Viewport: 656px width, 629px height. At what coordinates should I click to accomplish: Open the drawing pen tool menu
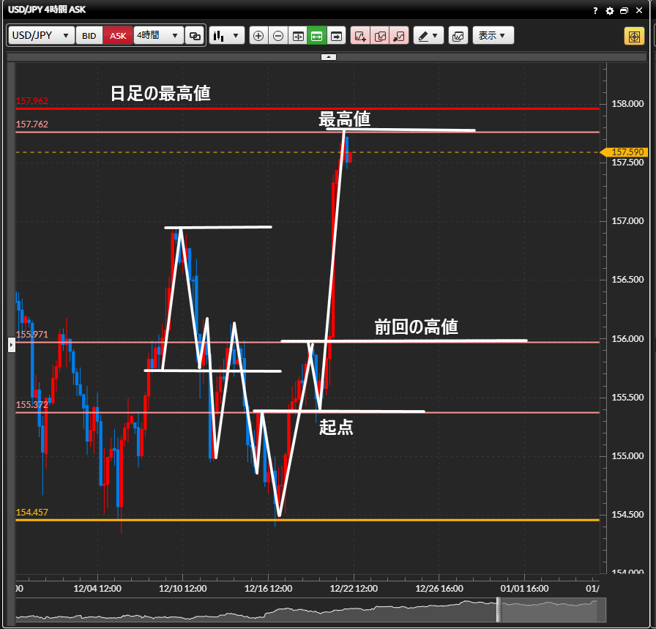tap(428, 36)
